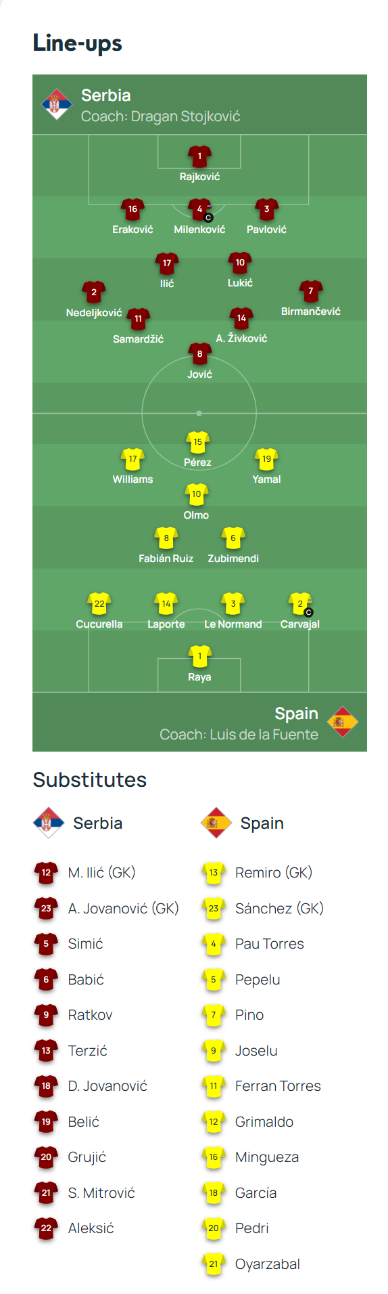
Task: Click Birmančević's number 7 shirt
Action: point(311,291)
